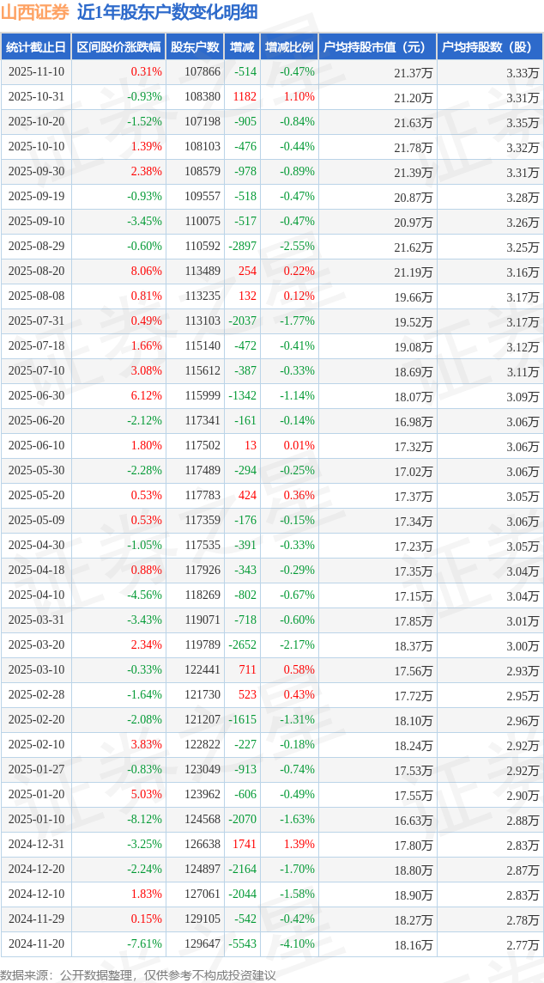Click the 2025-06-30 date cell
This screenshot has height=983, width=544.
click(36, 396)
